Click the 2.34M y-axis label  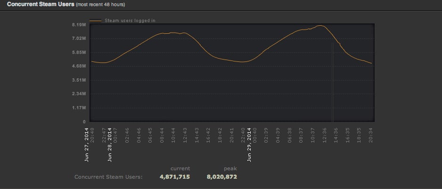point(79,94)
